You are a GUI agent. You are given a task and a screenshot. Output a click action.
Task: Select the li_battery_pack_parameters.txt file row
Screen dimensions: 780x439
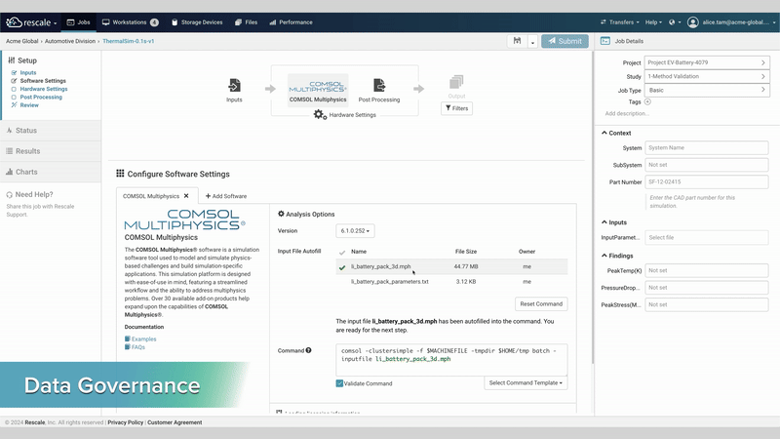pyautogui.click(x=451, y=282)
